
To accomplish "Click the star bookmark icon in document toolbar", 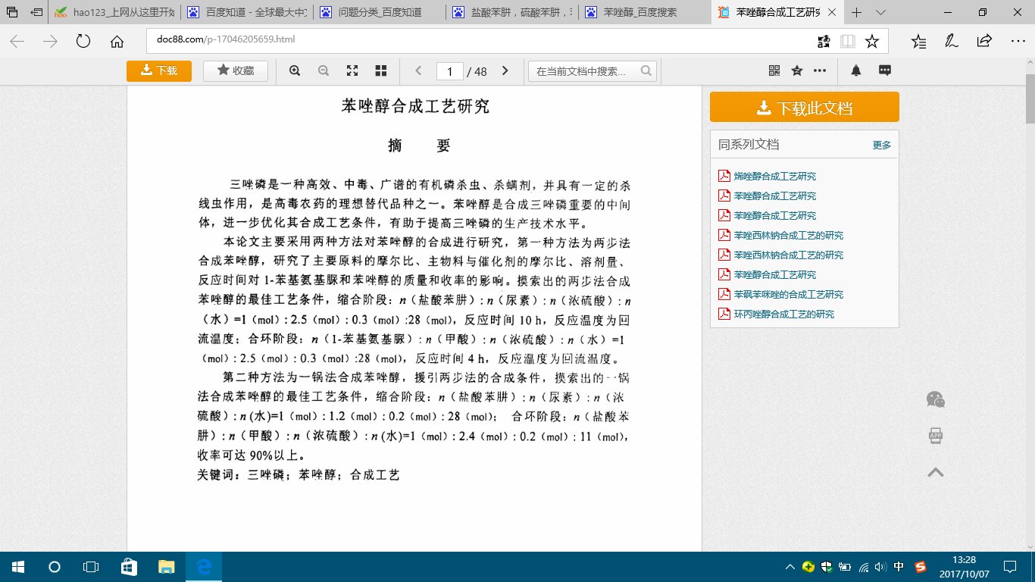I will coord(797,70).
